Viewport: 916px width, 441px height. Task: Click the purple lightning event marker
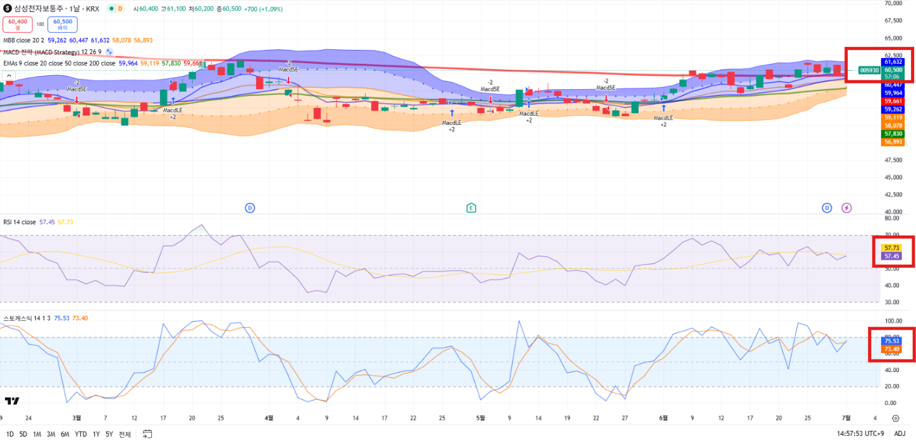click(846, 207)
